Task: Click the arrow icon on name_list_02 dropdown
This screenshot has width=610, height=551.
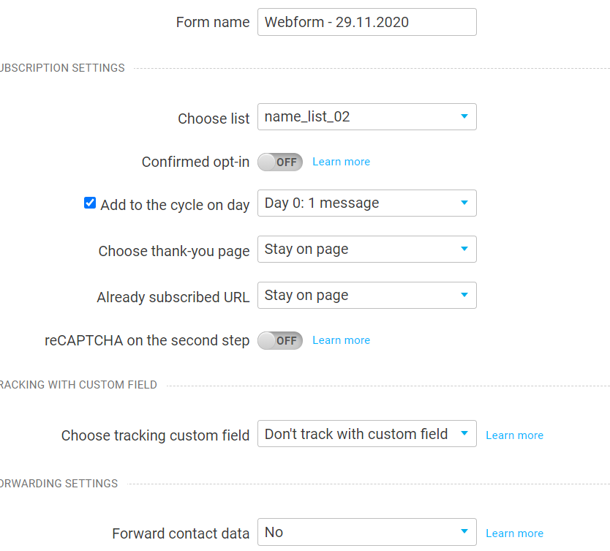Action: coord(464,116)
